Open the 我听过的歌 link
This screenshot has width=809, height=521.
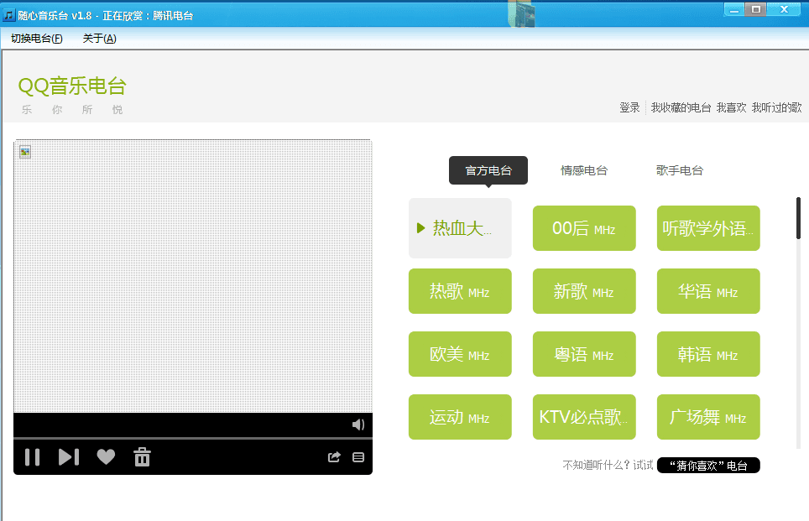coord(776,107)
